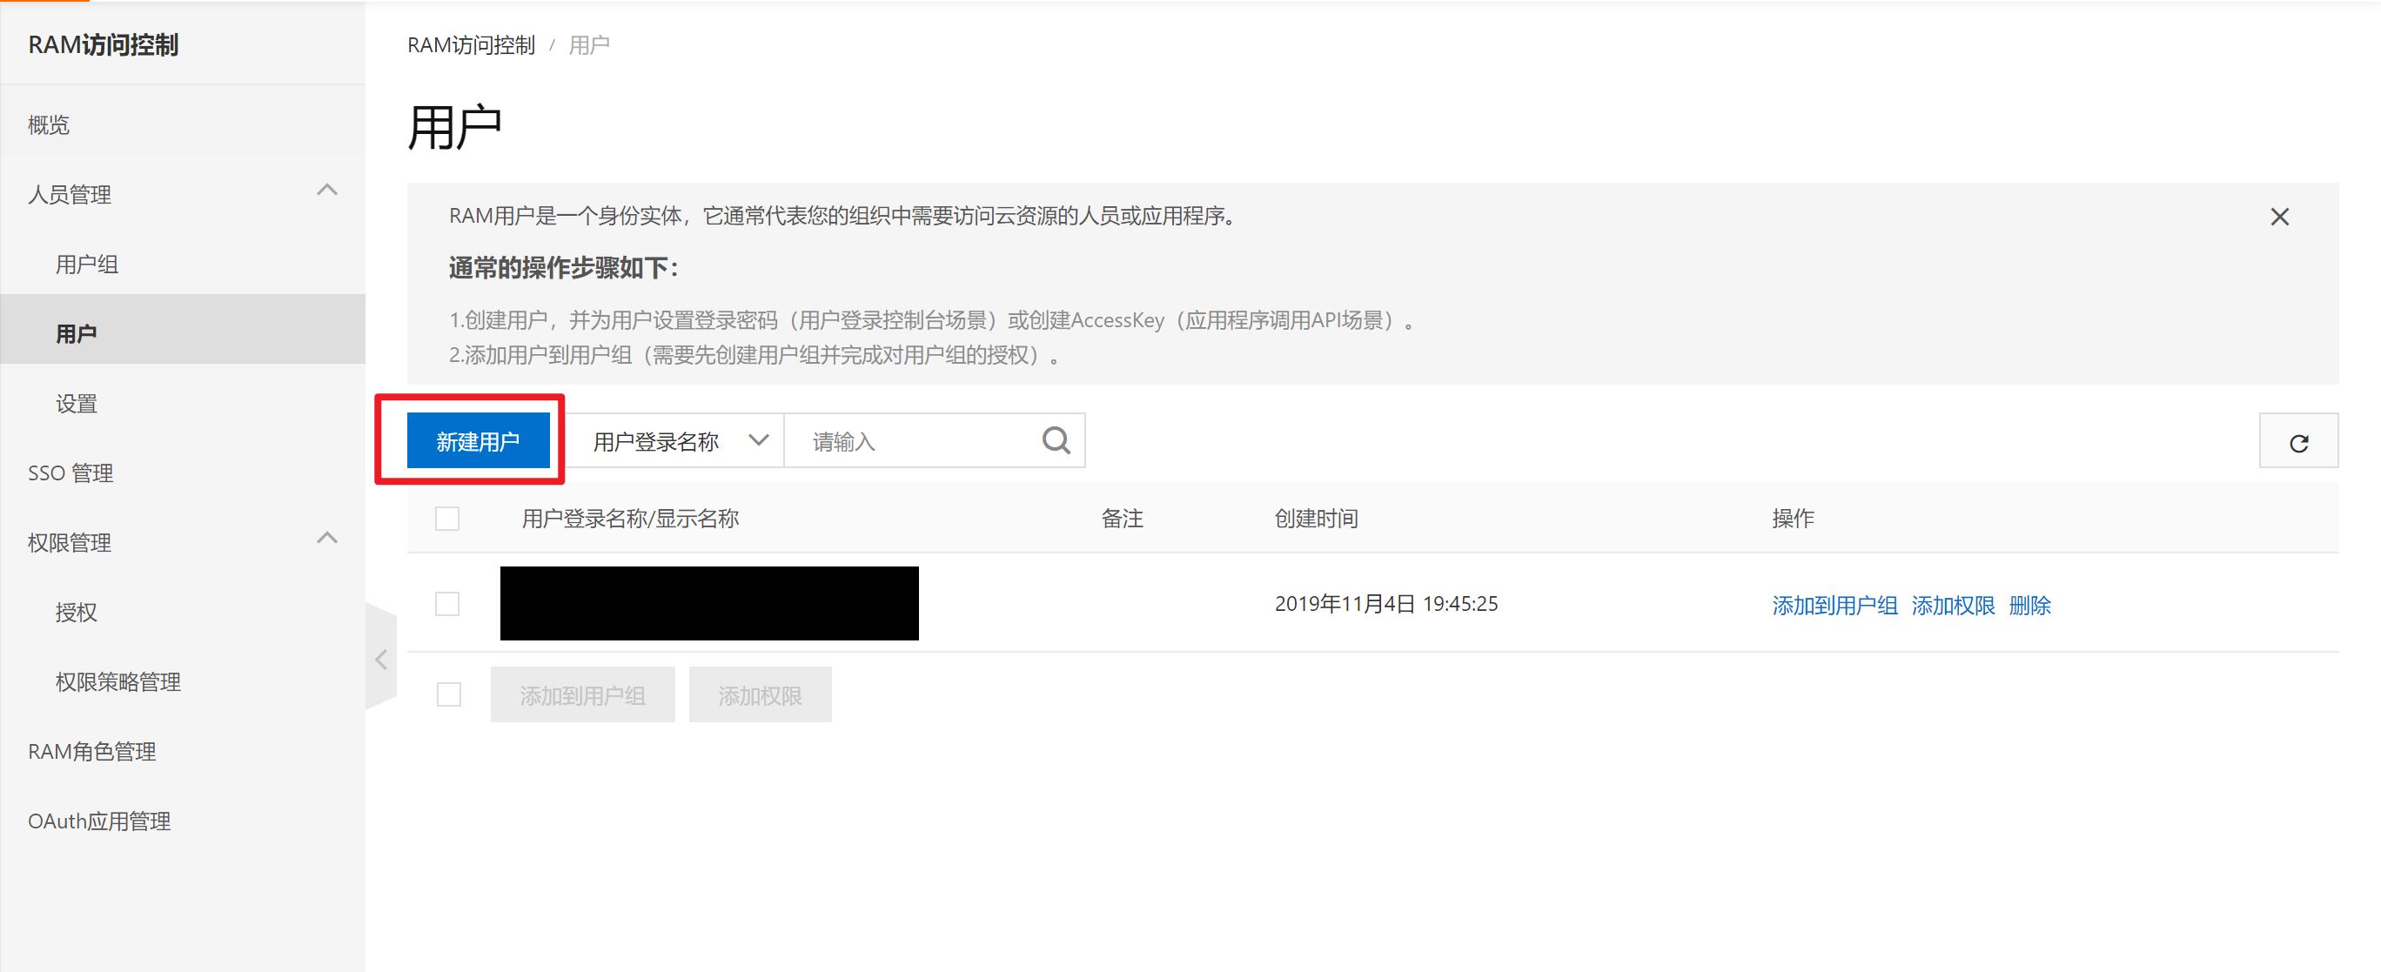Open SSO 管理 in the sidebar
The image size is (2381, 972).
pyautogui.click(x=70, y=473)
